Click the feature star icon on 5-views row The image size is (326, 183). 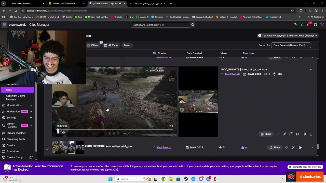pyautogui.click(x=300, y=147)
